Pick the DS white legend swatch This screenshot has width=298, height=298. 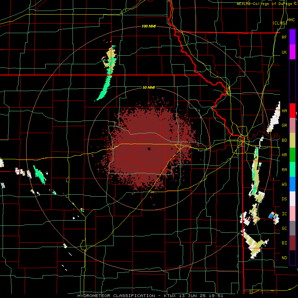coord(292,199)
